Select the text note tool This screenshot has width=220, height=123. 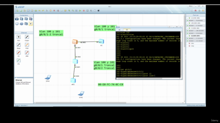pyautogui.click(x=62, y=11)
